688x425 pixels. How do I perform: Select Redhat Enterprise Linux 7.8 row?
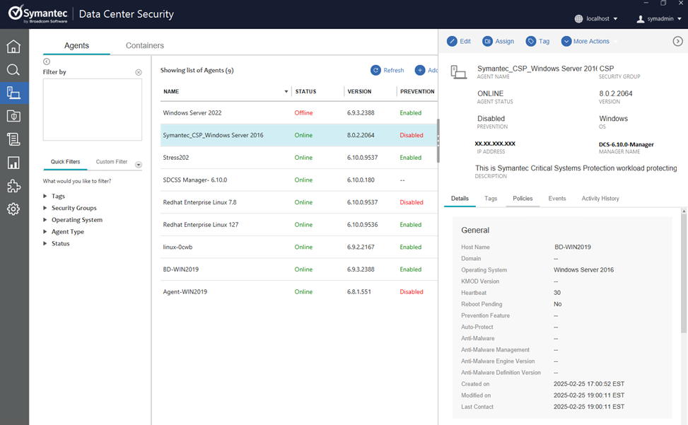click(299, 202)
